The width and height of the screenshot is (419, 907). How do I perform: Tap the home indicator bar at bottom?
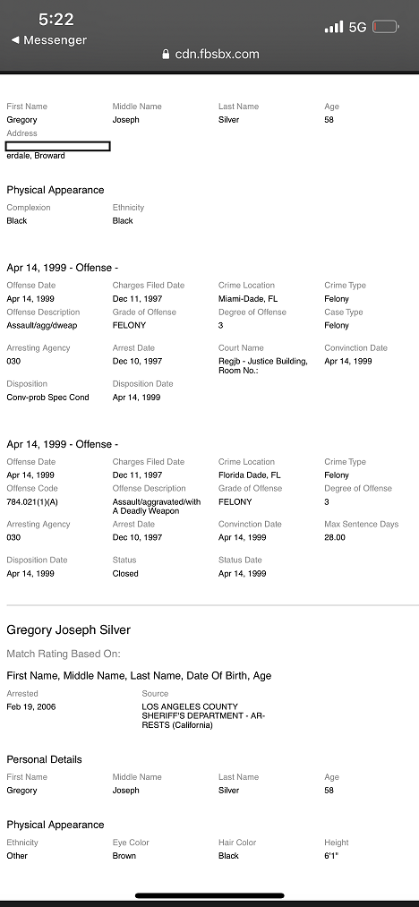tap(209, 895)
